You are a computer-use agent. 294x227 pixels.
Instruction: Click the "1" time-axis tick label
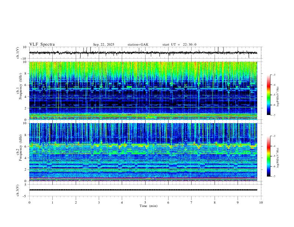pyautogui.click(x=52, y=203)
